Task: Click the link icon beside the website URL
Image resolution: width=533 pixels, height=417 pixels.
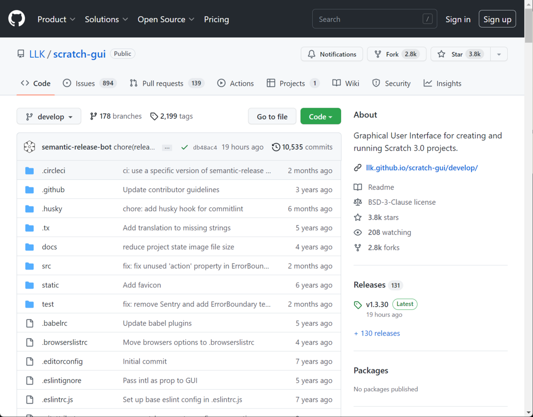Action: click(x=358, y=168)
